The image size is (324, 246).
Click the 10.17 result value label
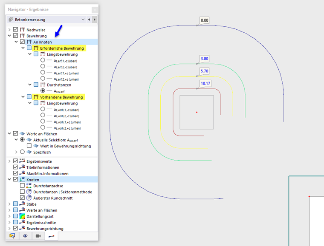coord(205,83)
